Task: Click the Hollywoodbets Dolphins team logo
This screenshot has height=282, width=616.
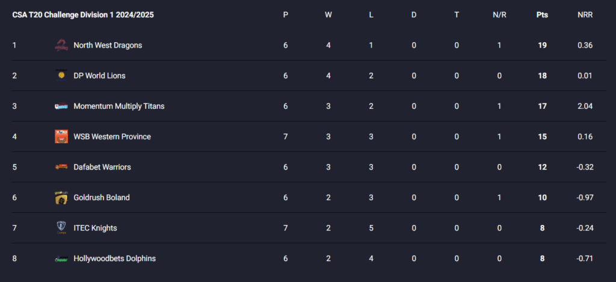Action: coord(61,259)
